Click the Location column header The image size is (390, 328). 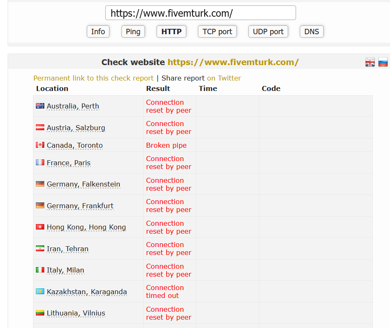point(52,88)
